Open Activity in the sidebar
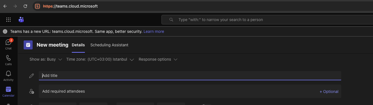The image size is (373, 105). click(8, 76)
